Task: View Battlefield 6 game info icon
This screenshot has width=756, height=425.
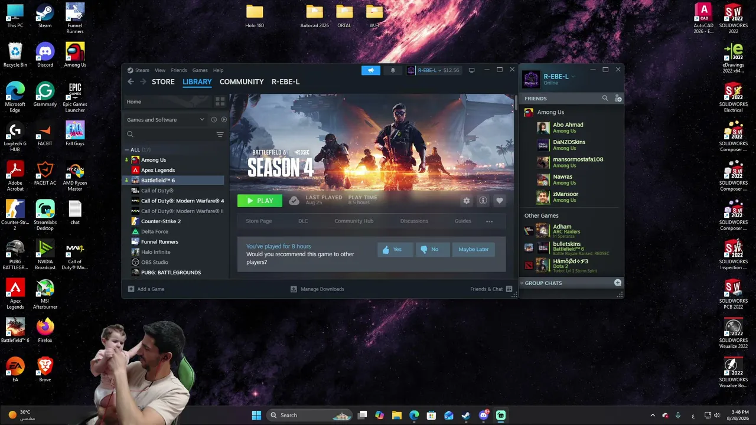Action: pyautogui.click(x=483, y=201)
